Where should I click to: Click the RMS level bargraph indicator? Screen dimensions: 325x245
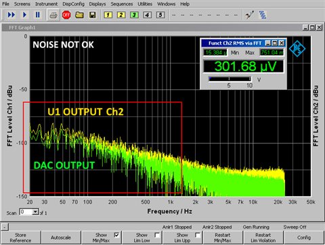tap(230, 79)
